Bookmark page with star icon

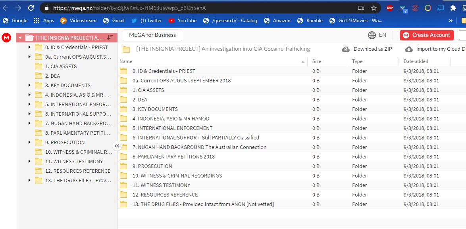pos(374,8)
